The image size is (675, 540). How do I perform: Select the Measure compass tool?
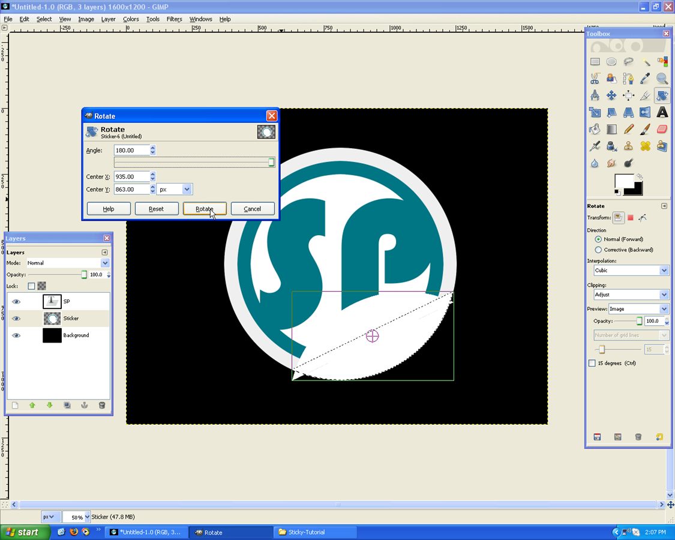click(x=595, y=95)
